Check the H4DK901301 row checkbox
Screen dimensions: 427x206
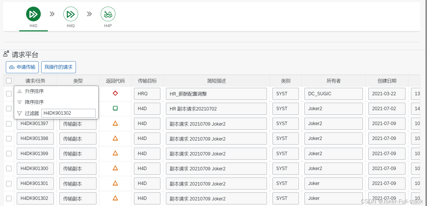9,184
